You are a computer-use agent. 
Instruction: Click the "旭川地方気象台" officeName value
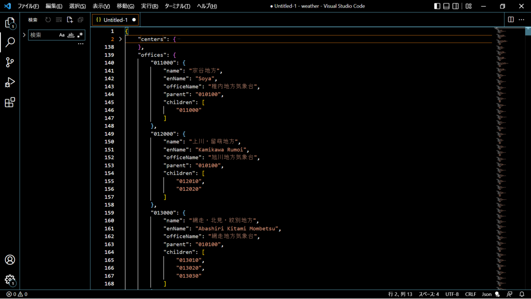click(232, 158)
